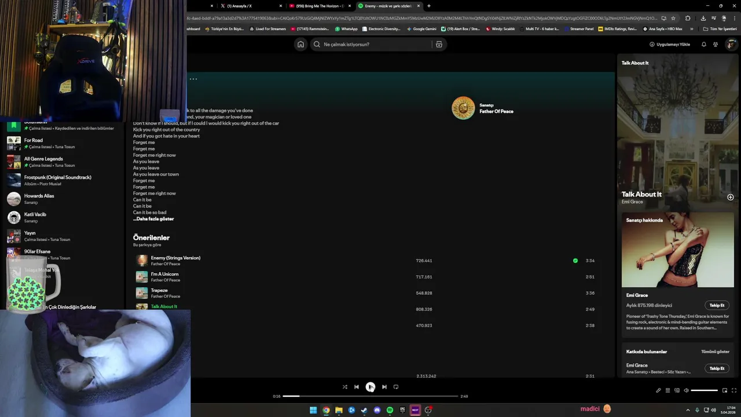This screenshot has height=417, width=741.
Task: Click the play/pause button
Action: (370, 387)
